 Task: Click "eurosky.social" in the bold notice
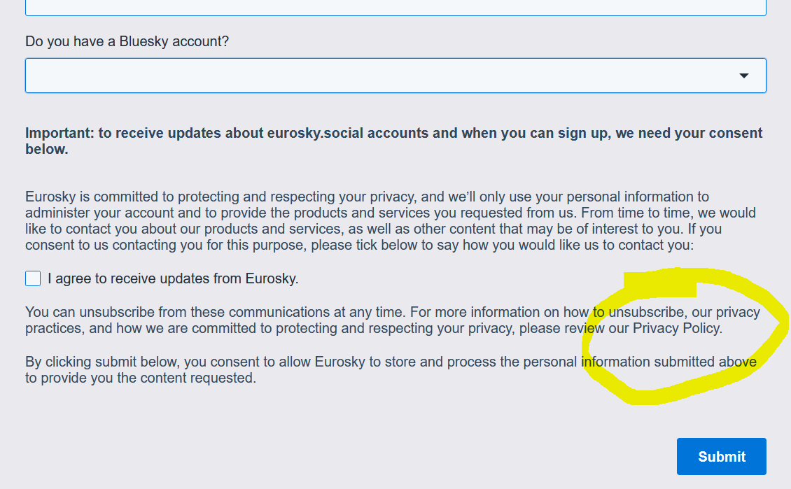point(310,133)
